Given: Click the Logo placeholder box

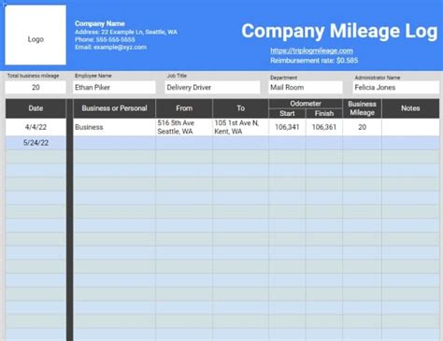Looking at the screenshot, I should click(36, 35).
